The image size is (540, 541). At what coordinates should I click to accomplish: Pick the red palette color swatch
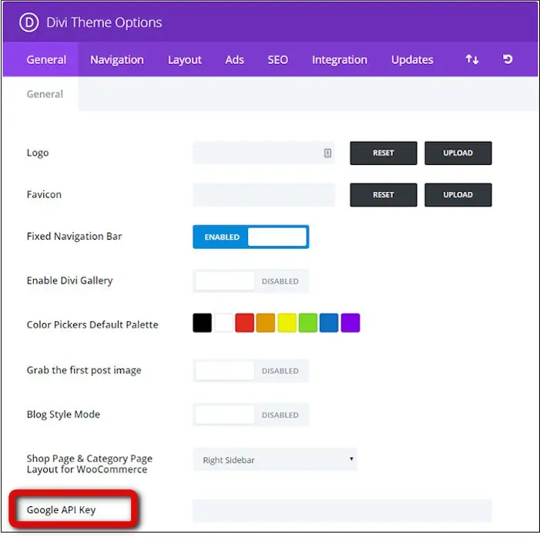244,323
